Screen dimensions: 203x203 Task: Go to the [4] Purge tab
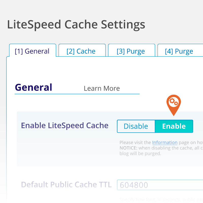[x=180, y=50]
